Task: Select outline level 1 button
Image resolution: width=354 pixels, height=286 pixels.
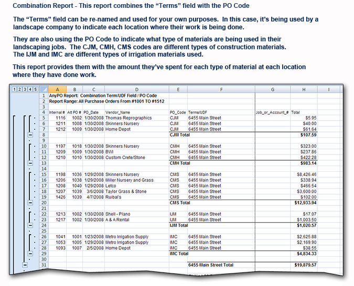Action: (x=15, y=90)
